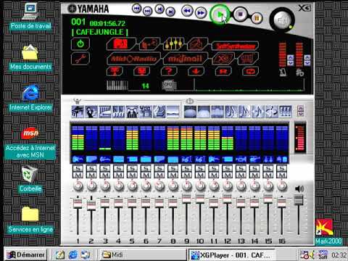Click the song number 001
Viewport: 348px width, 261px height.
[78, 22]
